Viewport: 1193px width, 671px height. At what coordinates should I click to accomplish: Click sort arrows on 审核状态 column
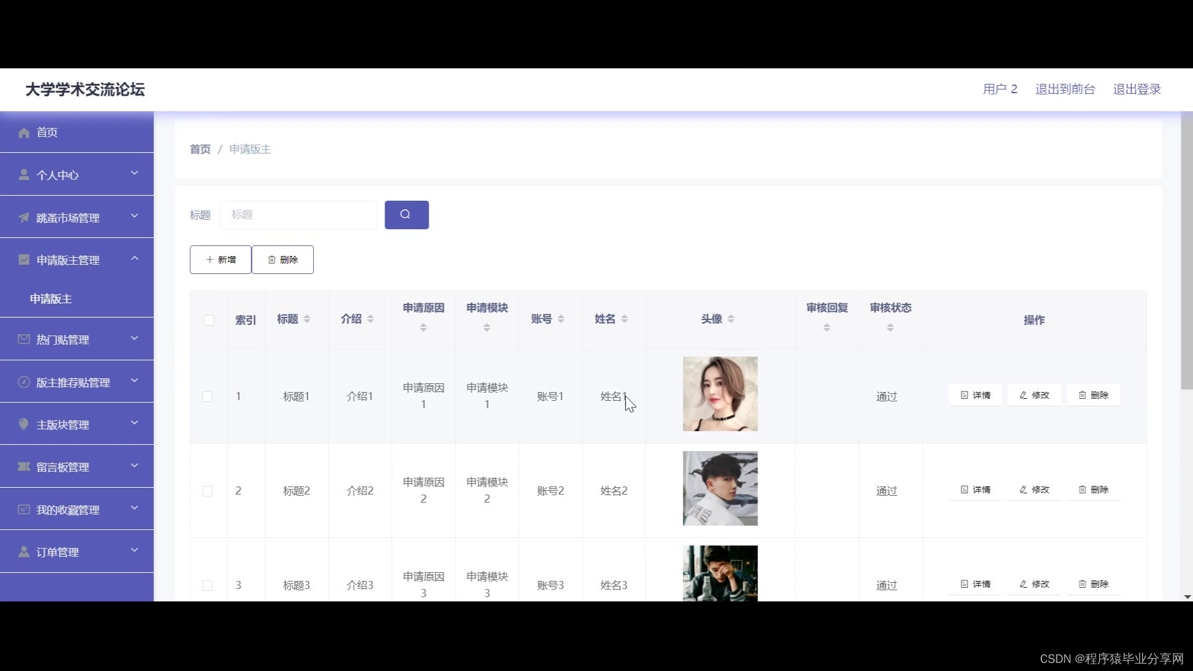[890, 328]
